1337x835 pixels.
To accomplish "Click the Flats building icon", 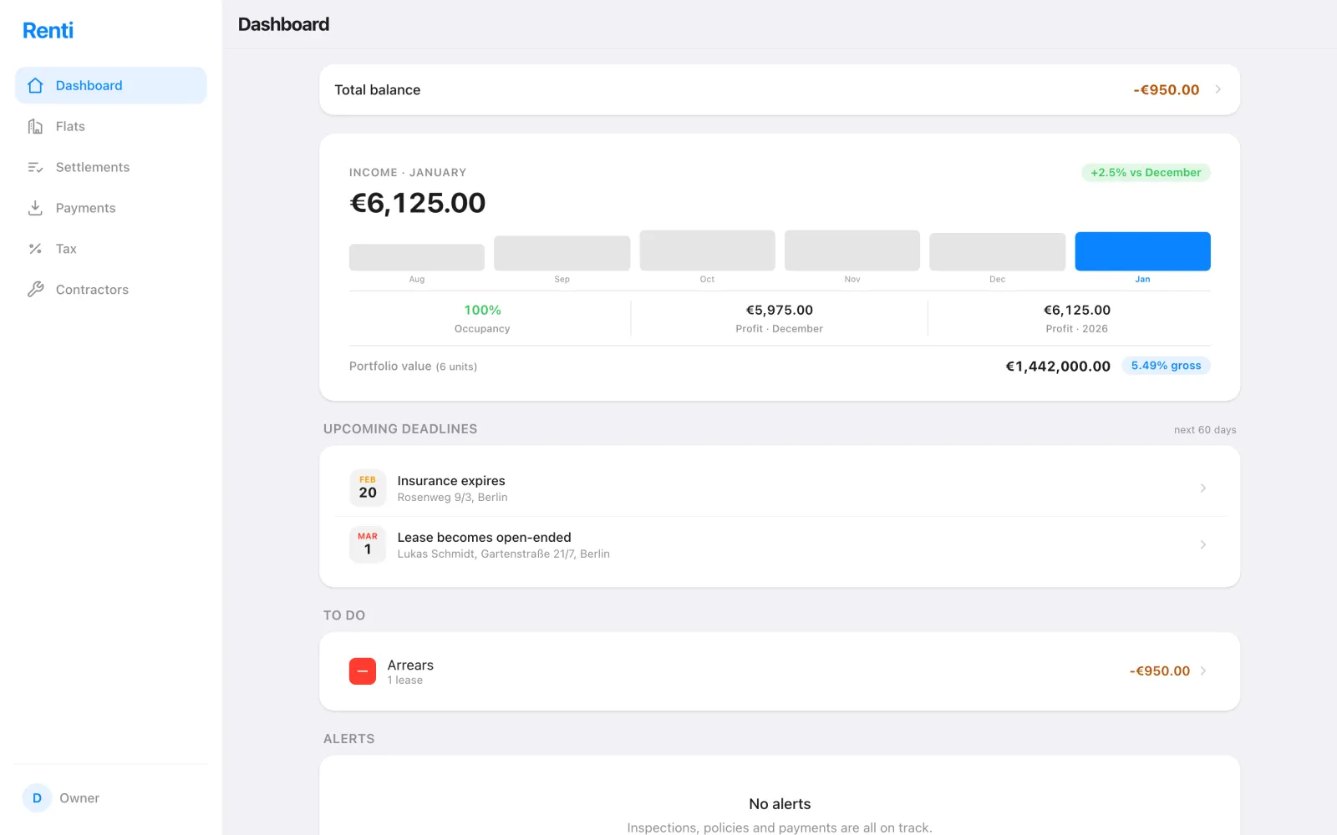I will [x=35, y=126].
